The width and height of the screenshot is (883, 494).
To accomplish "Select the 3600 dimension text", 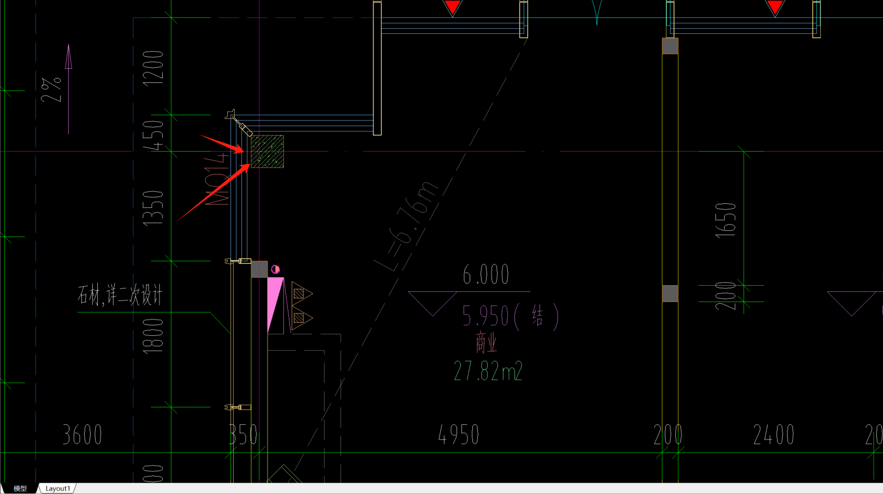I will (82, 435).
